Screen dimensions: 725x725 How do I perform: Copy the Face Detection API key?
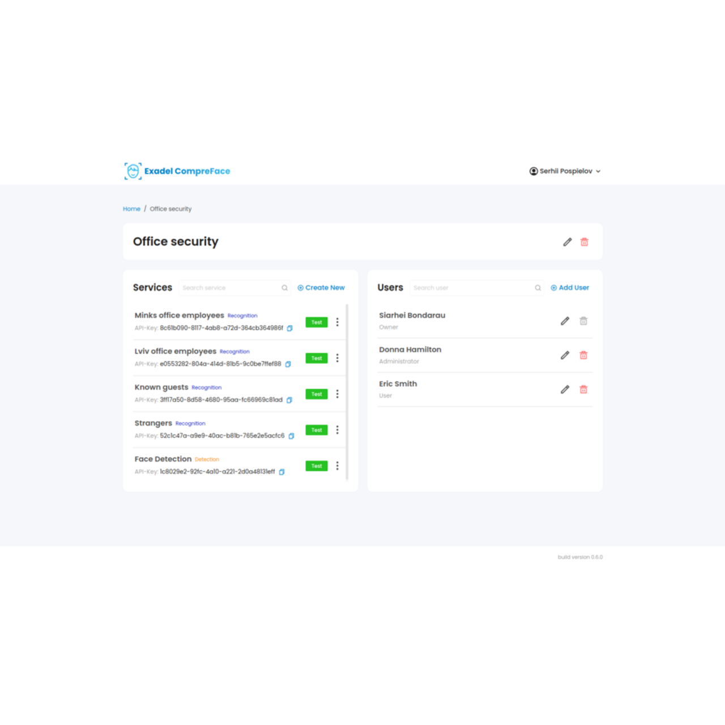tap(282, 472)
